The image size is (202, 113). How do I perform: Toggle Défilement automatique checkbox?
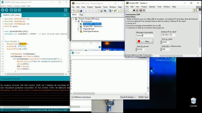click(73, 97)
